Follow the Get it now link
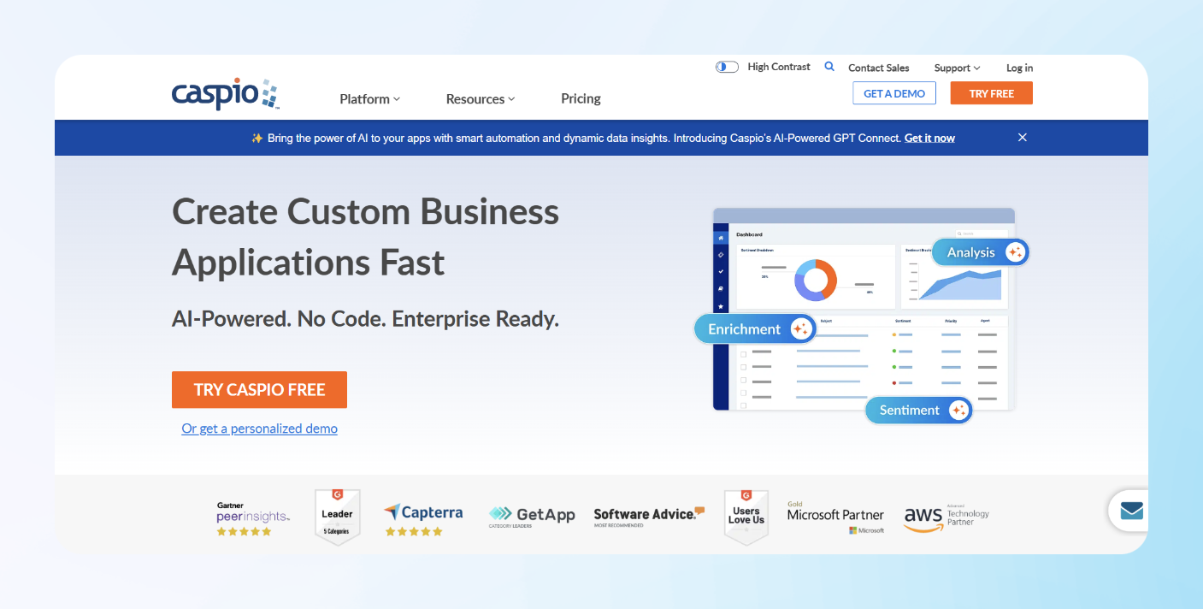The image size is (1203, 609). click(x=929, y=138)
